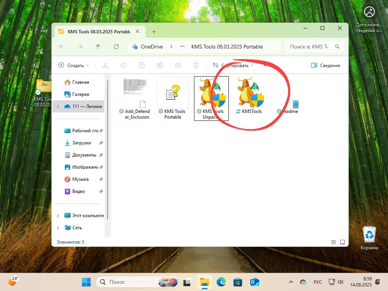Image resolution: width=388 pixels, height=291 pixels.
Task: Expand the 111 — Личное OneDrive node
Action: 58,106
